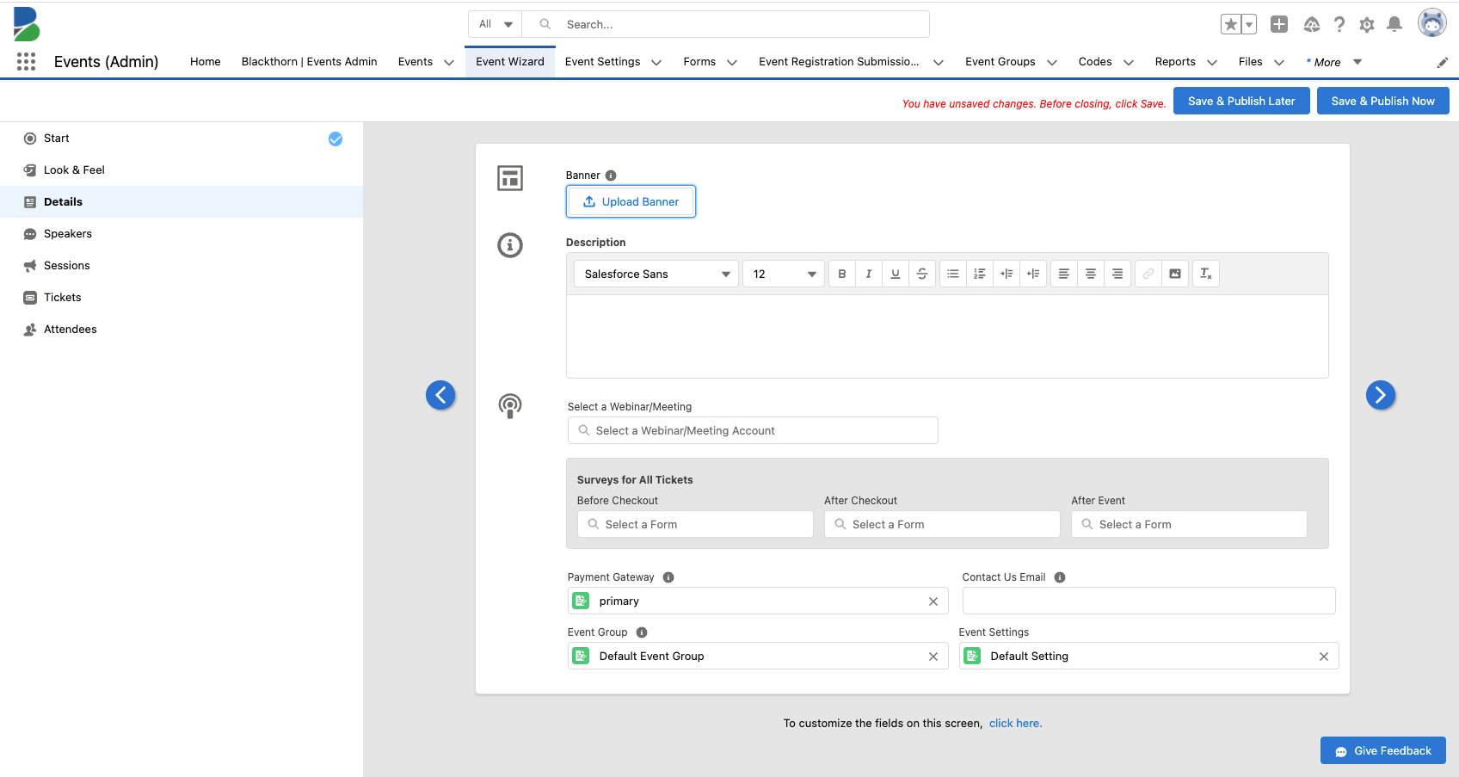Open the user profile avatar
Image resolution: width=1459 pixels, height=777 pixels.
1432,23
